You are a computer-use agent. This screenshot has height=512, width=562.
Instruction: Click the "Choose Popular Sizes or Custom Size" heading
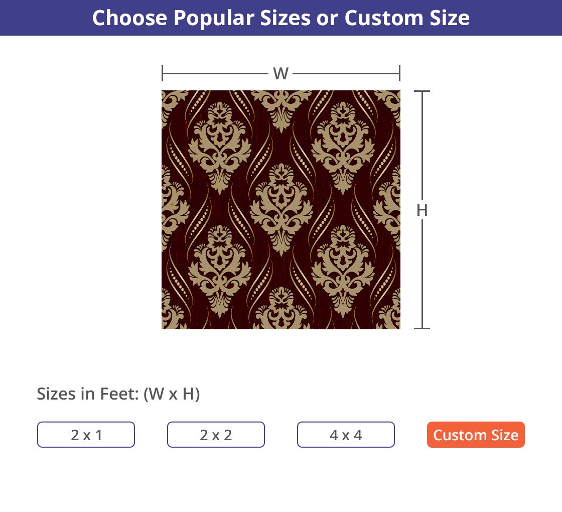(281, 18)
